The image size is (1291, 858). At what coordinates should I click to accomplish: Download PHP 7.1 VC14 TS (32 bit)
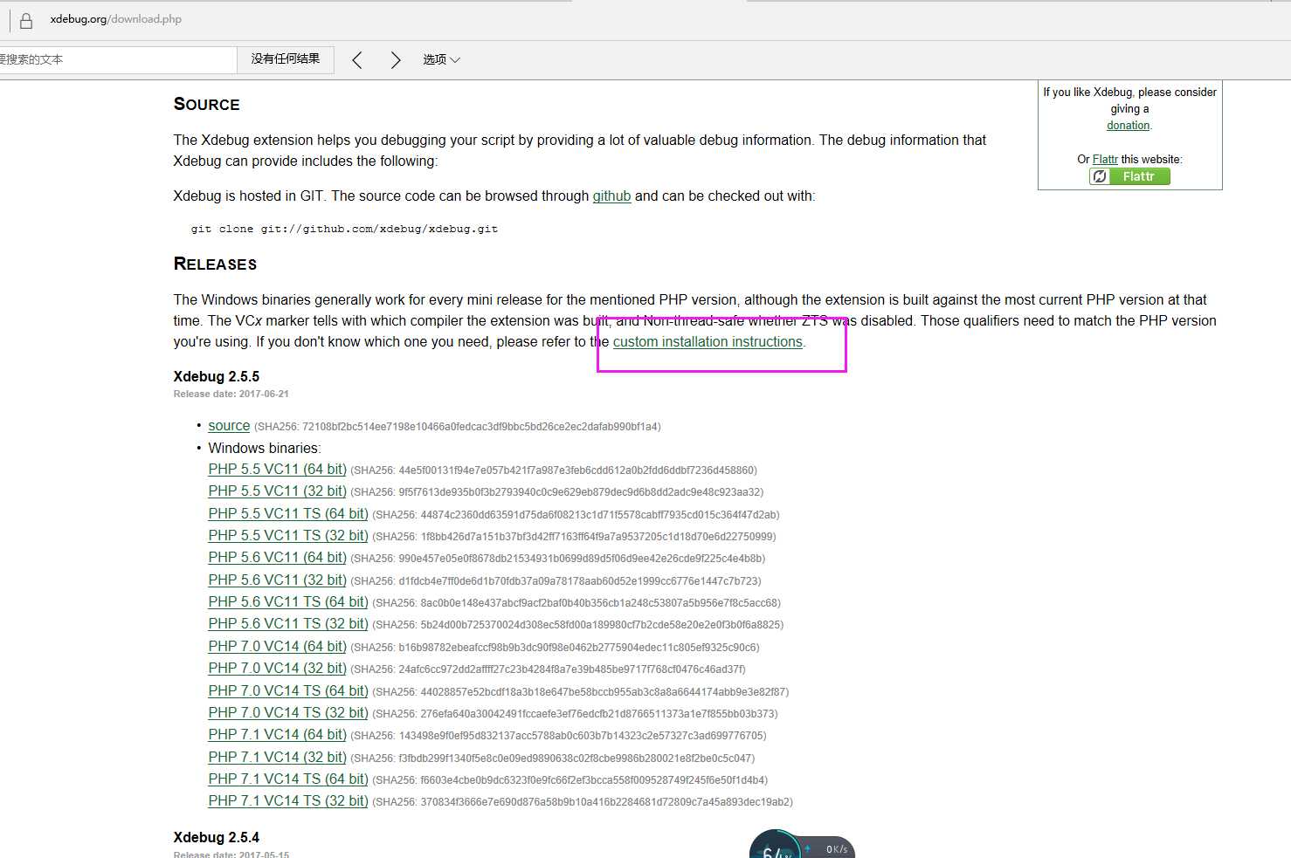point(288,800)
